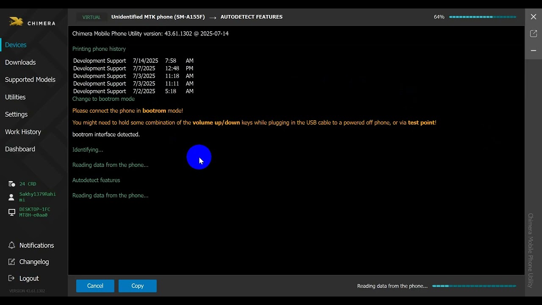Image resolution: width=542 pixels, height=305 pixels.
Task: Click the 7/2/2025 5:18 AM history row
Action: (133, 91)
